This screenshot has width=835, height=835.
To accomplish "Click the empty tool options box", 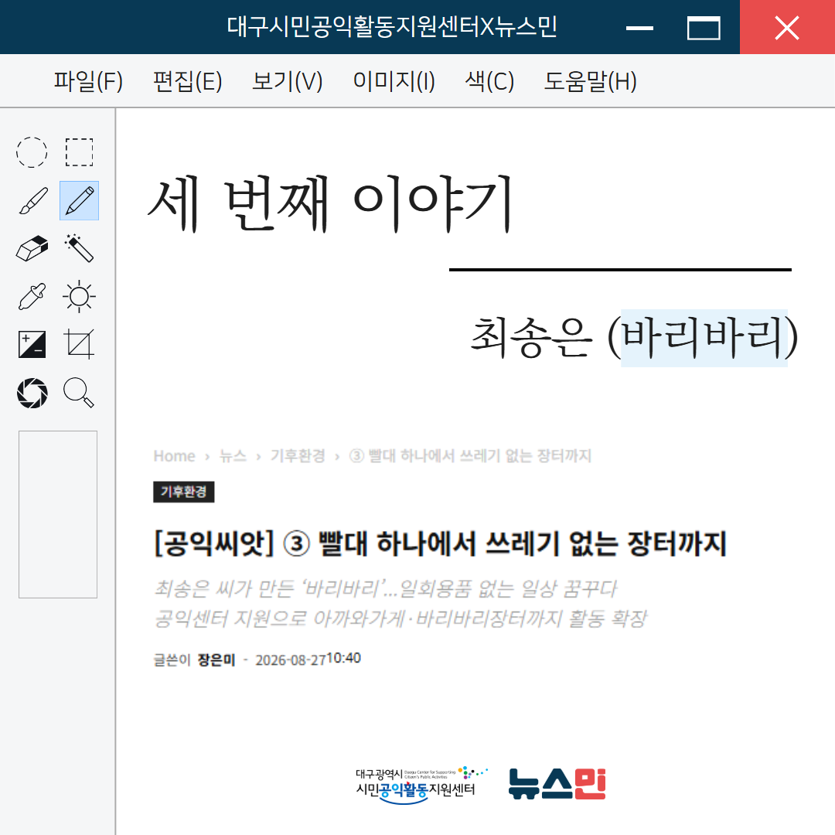I will coord(58,514).
